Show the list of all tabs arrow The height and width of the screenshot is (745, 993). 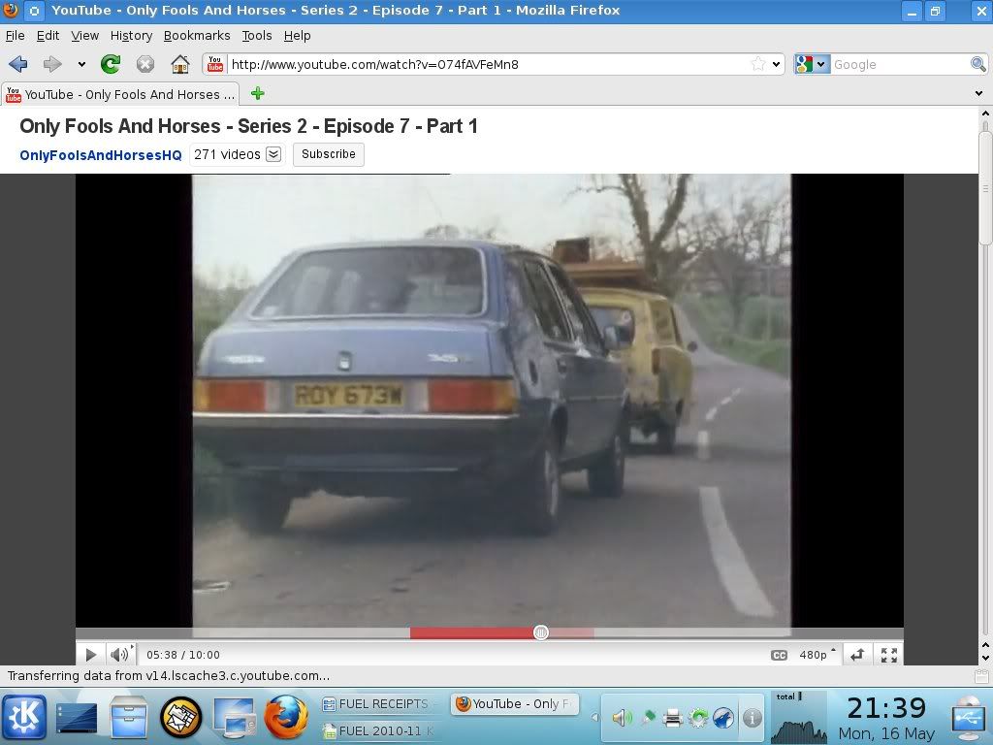(978, 94)
